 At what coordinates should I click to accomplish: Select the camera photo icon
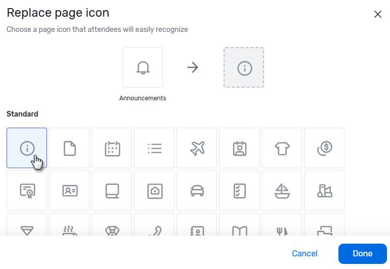tap(154, 190)
